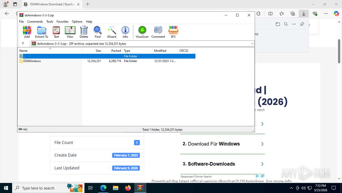
Task: Open the File menu in WinRAR
Action: [21, 22]
